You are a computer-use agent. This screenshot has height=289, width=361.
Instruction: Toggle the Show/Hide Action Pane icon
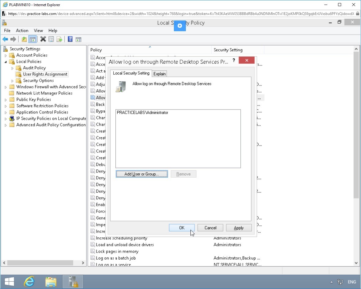78,39
